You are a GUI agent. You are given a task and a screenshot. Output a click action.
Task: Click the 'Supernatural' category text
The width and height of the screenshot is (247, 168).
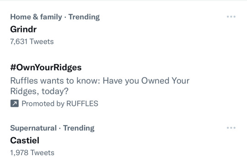click(x=33, y=128)
